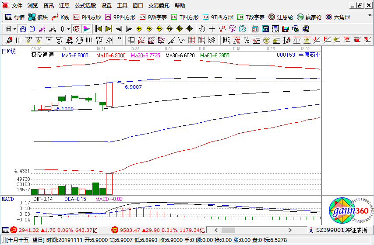Viewport: 374px width, 245px height.
Task: Step forward one bar
Action: tap(129, 29)
